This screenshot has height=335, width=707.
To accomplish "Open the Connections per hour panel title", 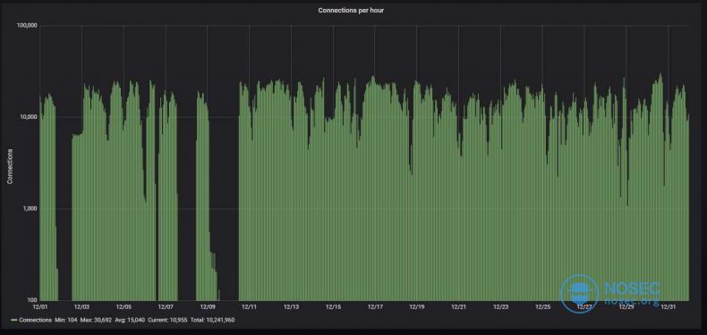I will tap(351, 10).
